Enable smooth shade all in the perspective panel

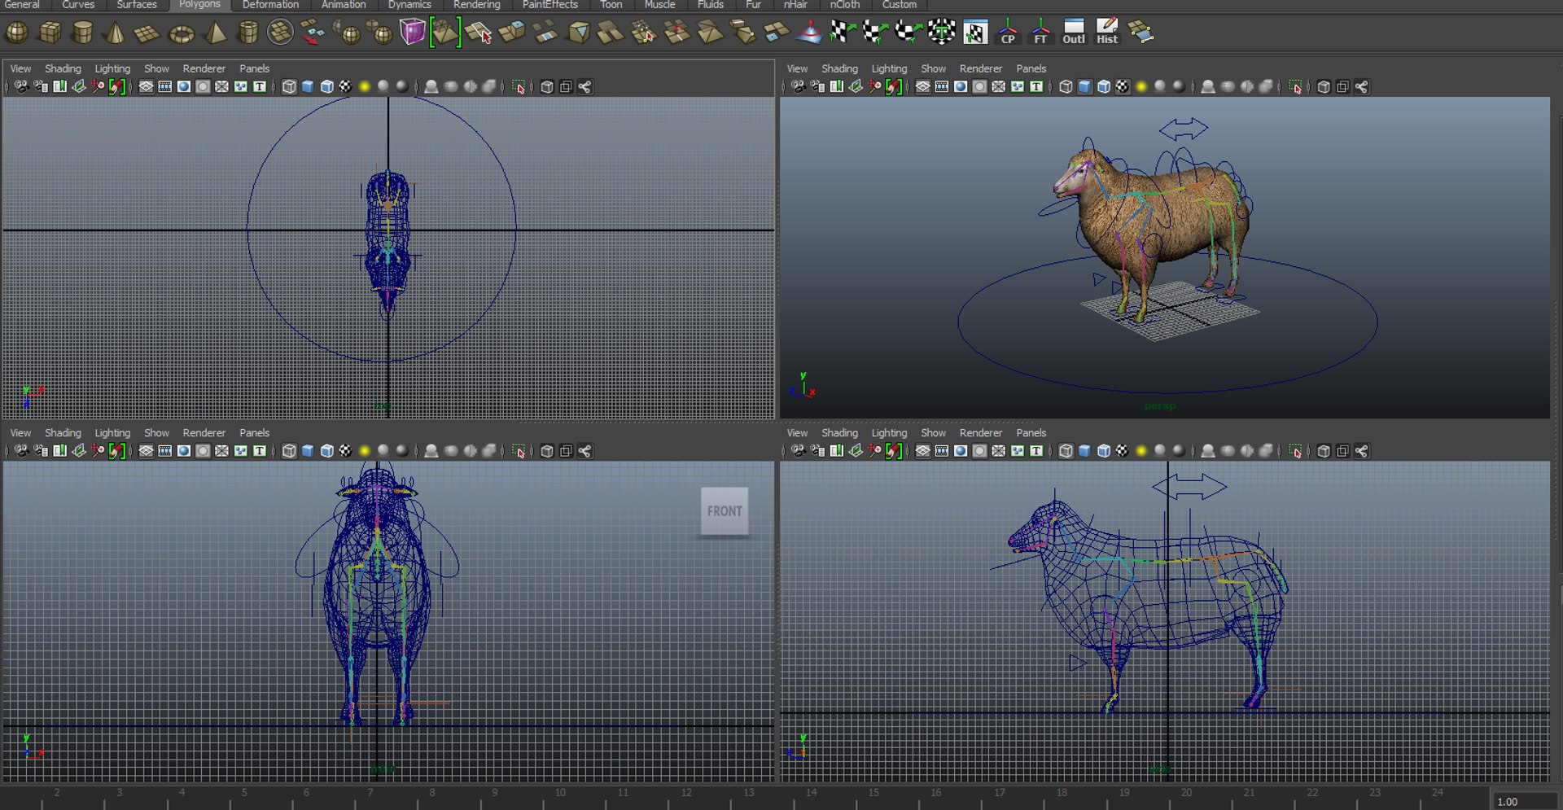[1084, 87]
